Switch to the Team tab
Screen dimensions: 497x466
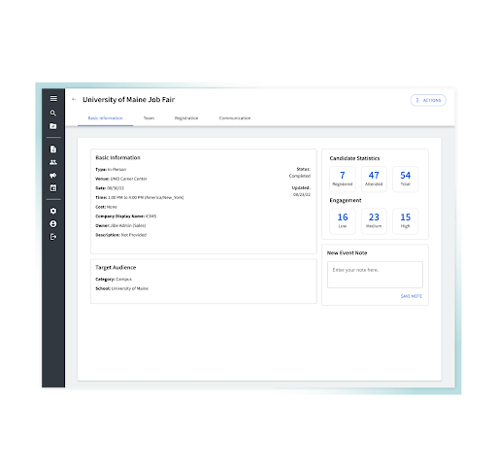[149, 118]
